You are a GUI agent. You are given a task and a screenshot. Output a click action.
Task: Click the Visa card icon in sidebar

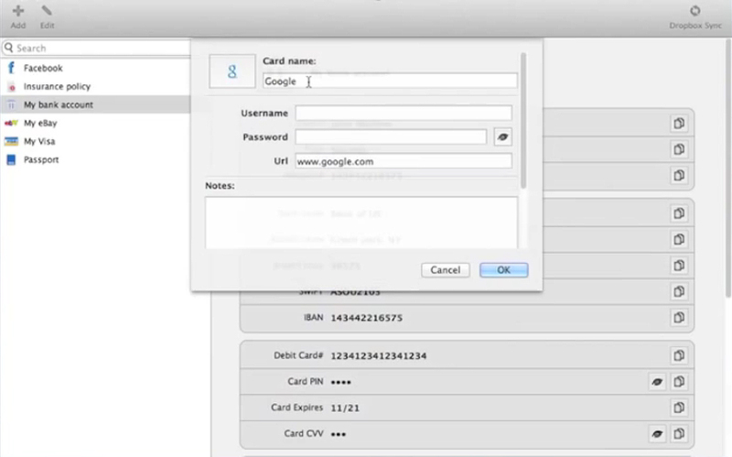click(11, 141)
